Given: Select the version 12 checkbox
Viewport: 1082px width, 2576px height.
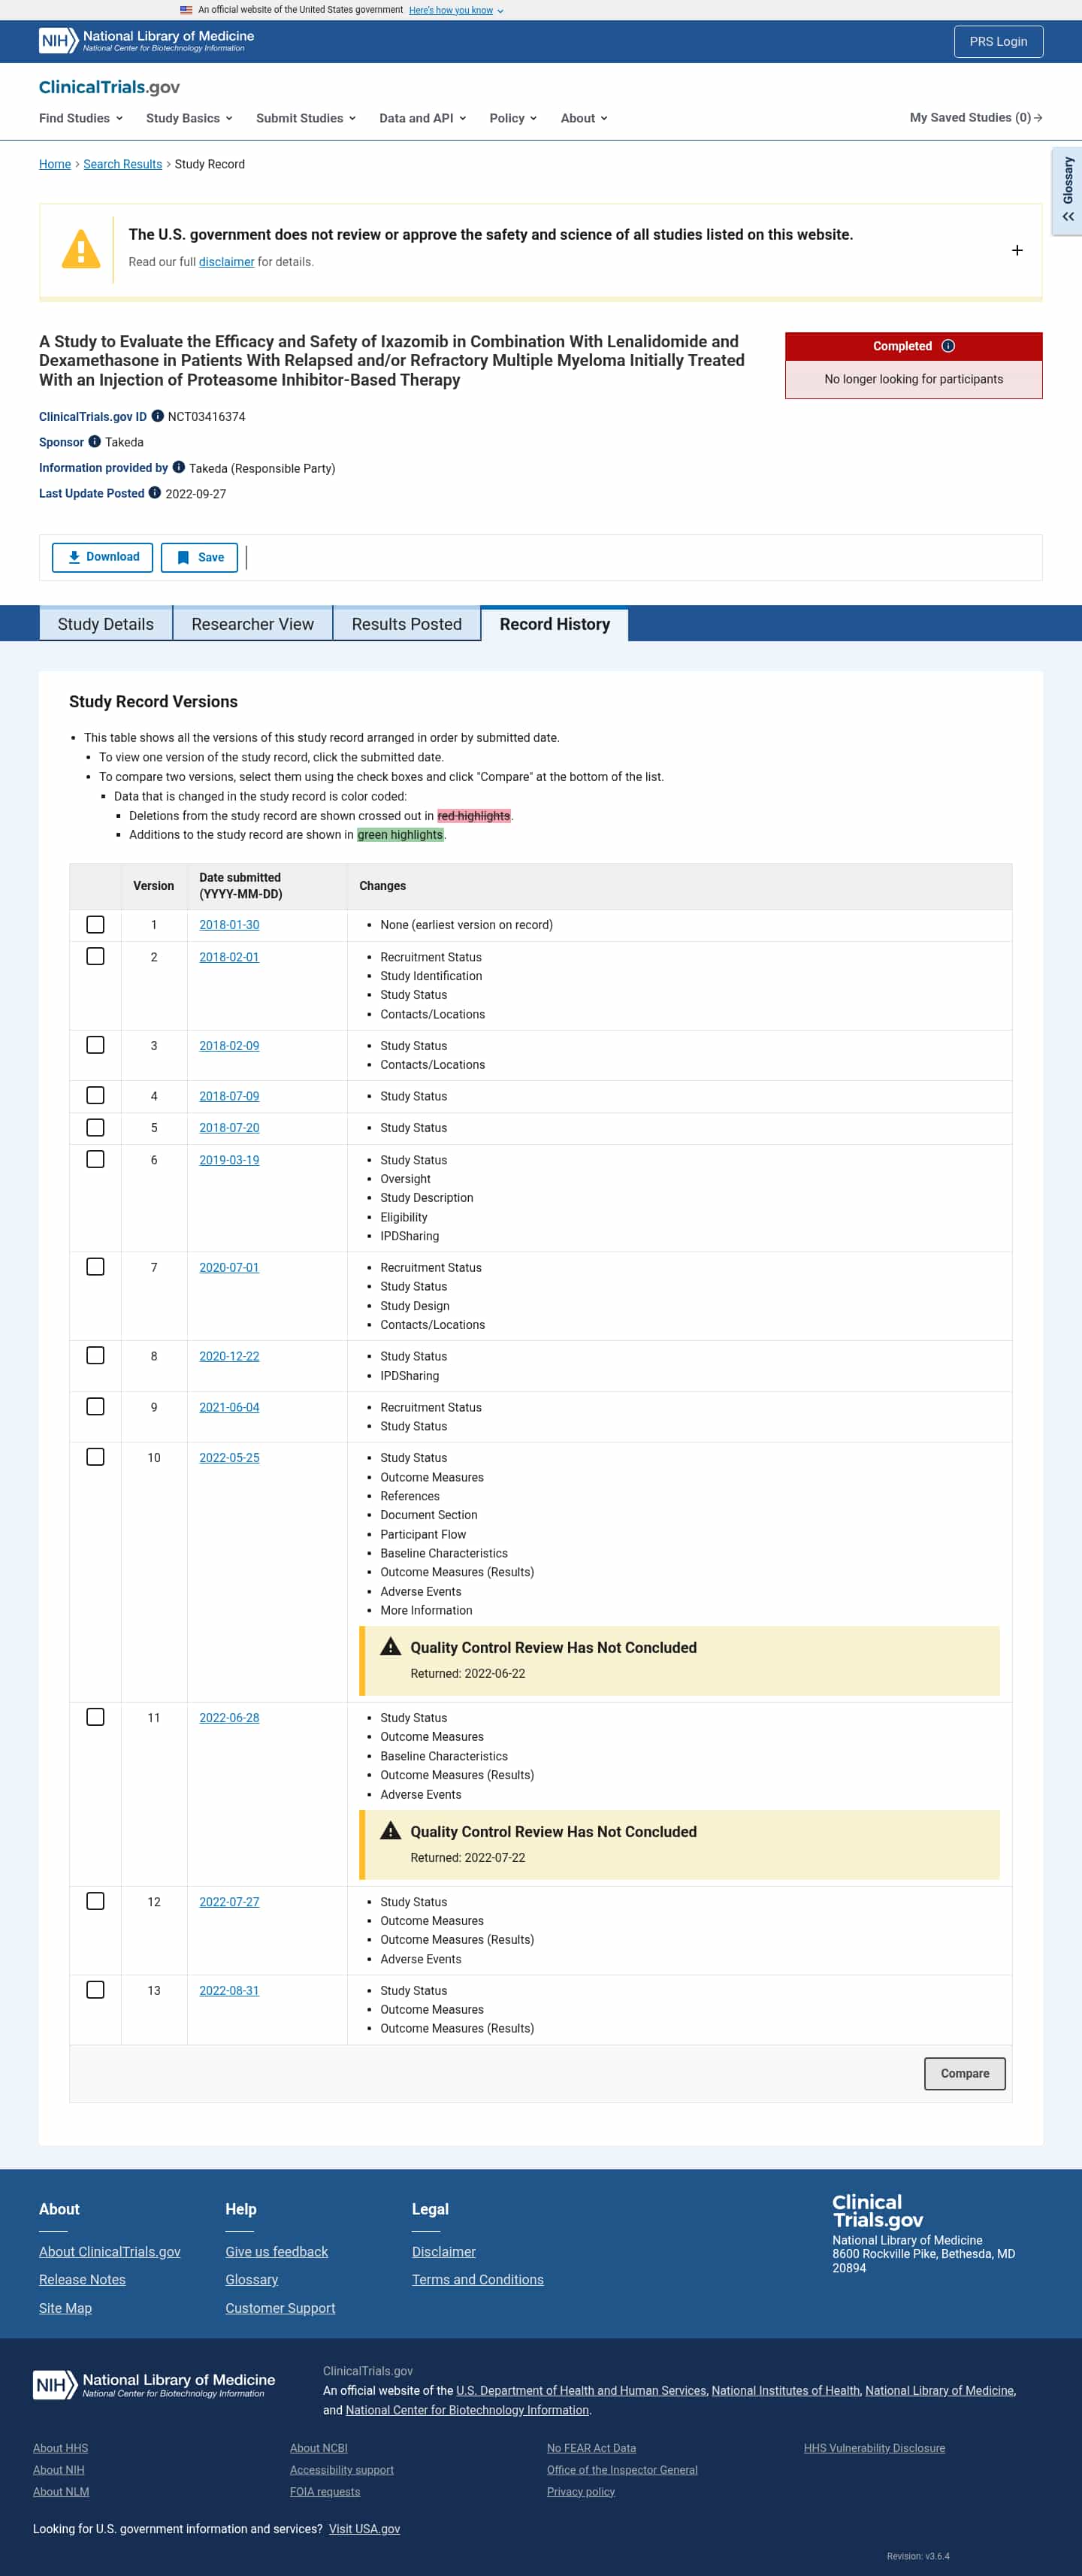Looking at the screenshot, I should point(95,1901).
